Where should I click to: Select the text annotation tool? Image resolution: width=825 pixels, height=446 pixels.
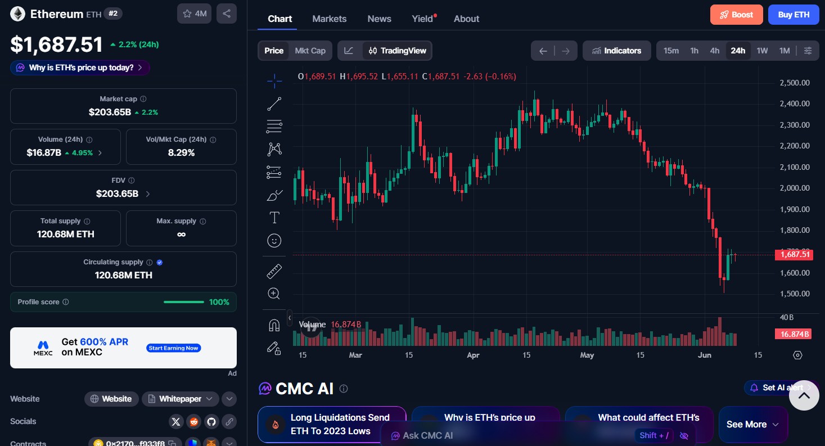[x=274, y=218]
